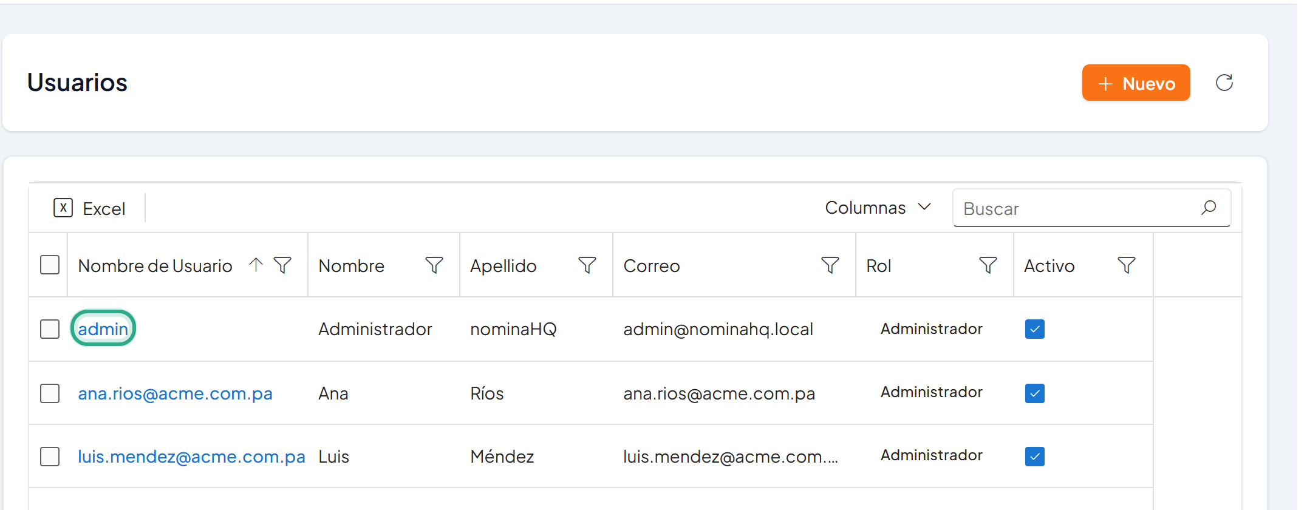
Task: Sort by the Nombre de Usuario header
Action: [x=155, y=266]
